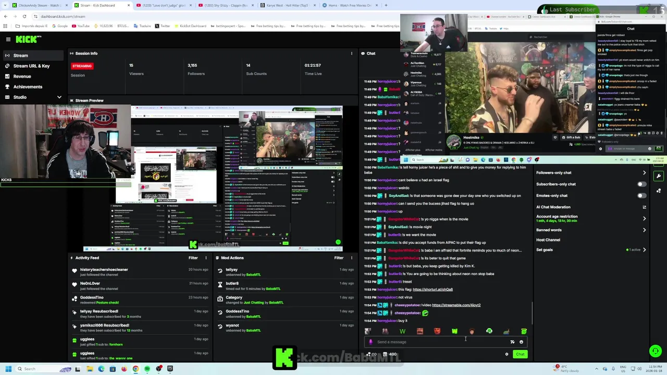Image resolution: width=667 pixels, height=375 pixels.
Task: Open chat settings gear beside Chat button
Action: click(x=507, y=355)
